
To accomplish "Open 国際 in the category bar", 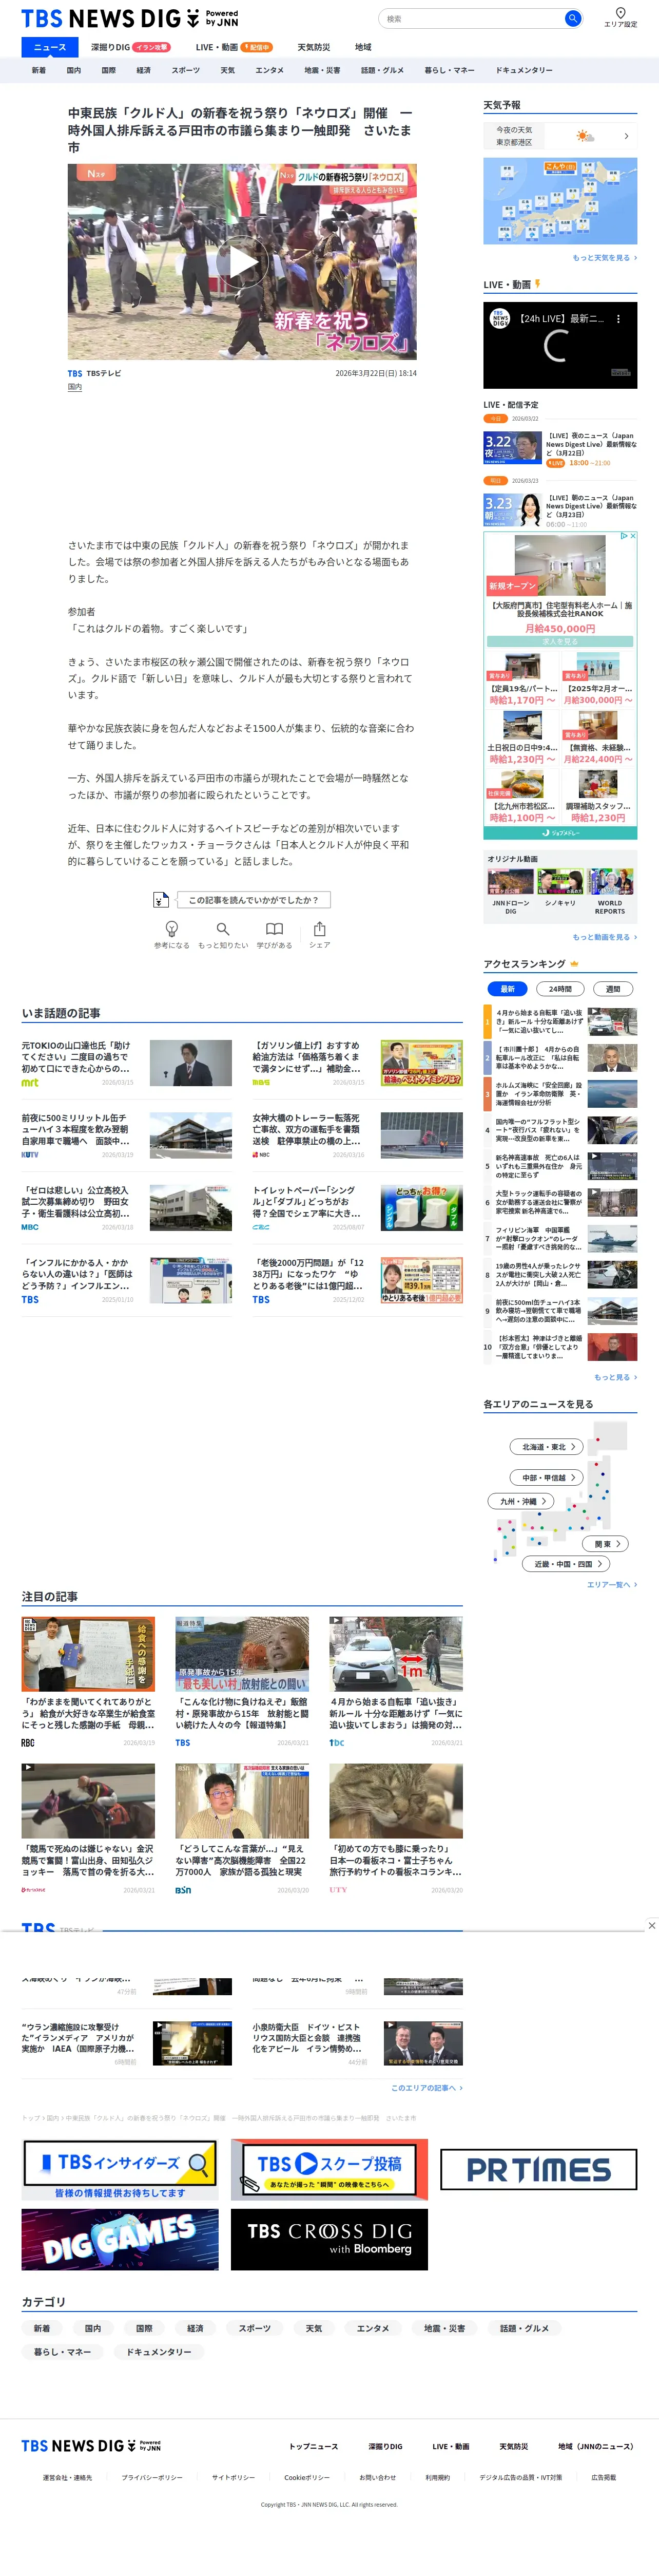I will (x=108, y=70).
